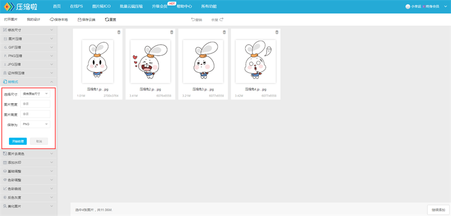Click the 转格式 convert format icon
The height and width of the screenshot is (216, 451).
pos(5,82)
